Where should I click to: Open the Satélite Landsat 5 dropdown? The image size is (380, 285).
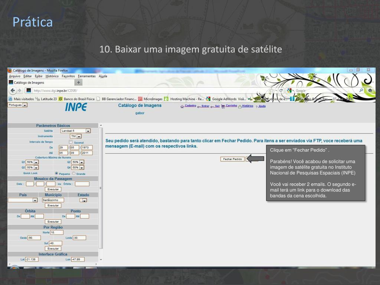click(75, 131)
